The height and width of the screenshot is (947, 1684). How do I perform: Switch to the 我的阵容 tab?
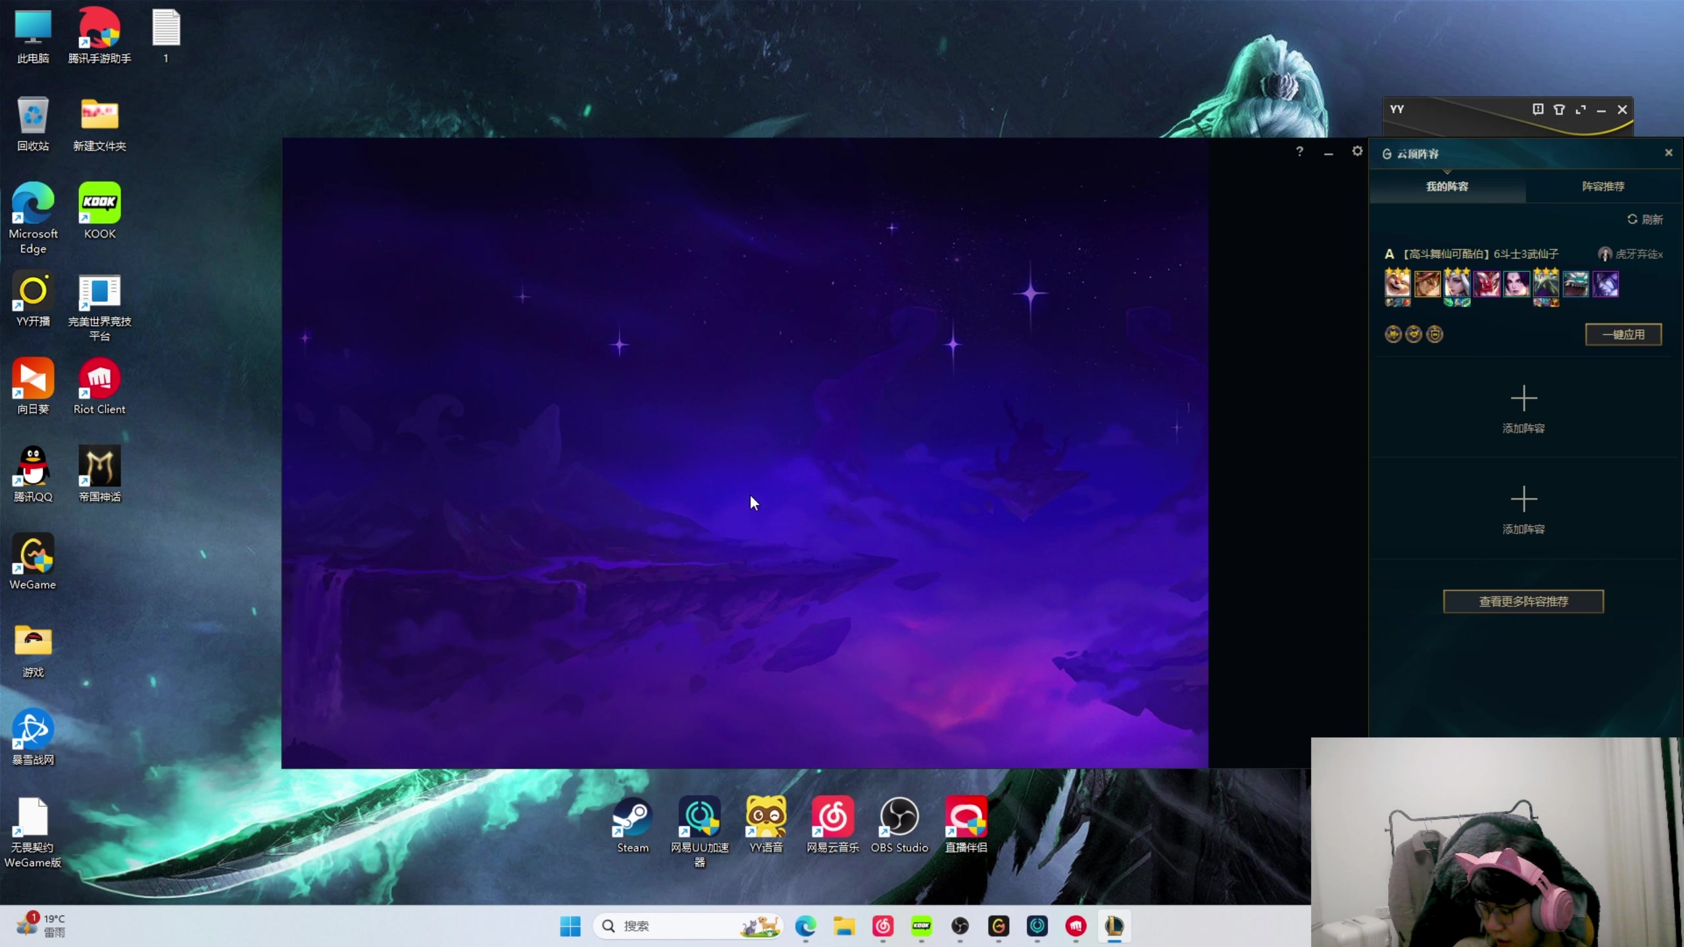1447,187
